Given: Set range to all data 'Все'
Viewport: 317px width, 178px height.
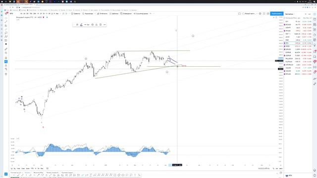Looking at the screenshot, I should pyautogui.click(x=42, y=168).
